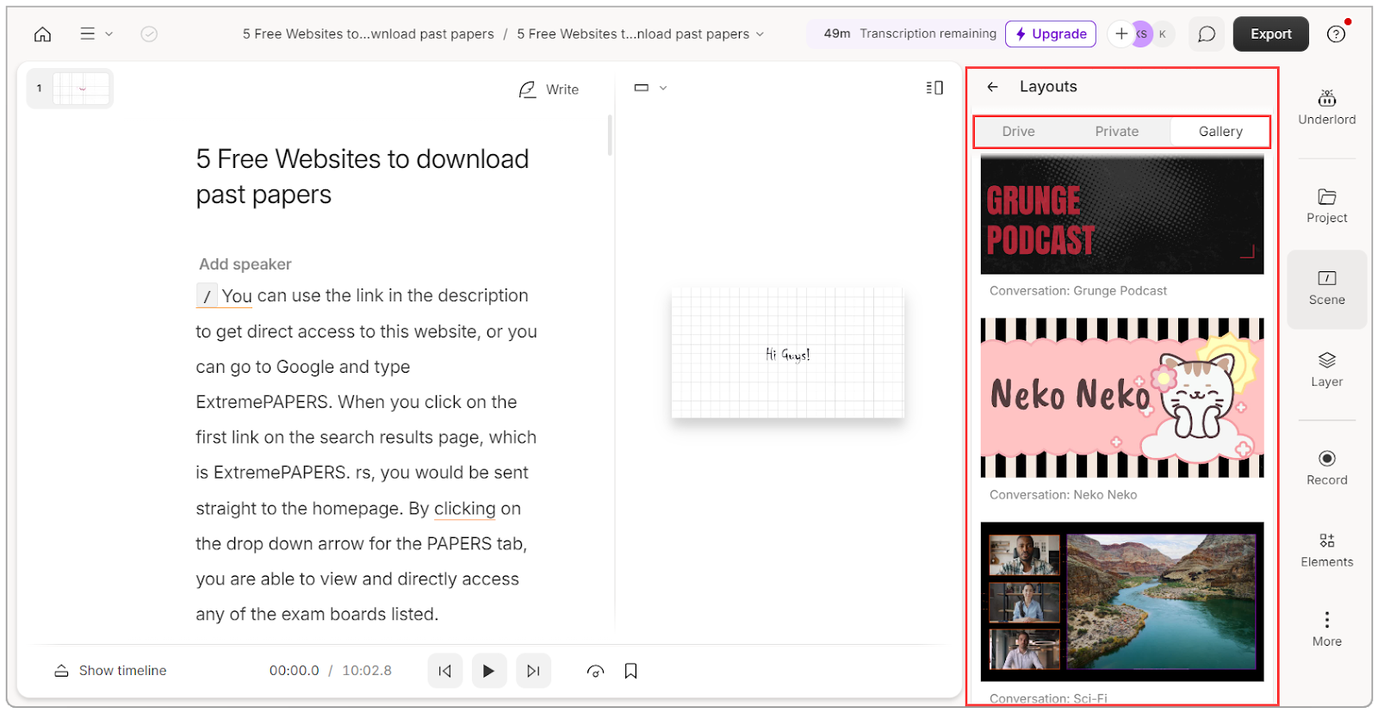The width and height of the screenshot is (1378, 712).
Task: Play the composition
Action: coord(488,671)
